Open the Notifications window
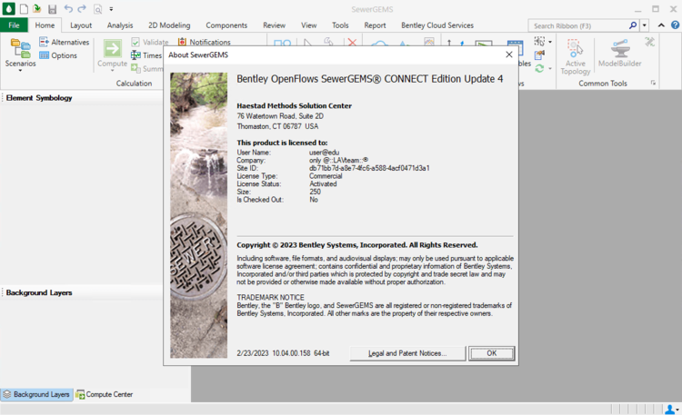The height and width of the screenshot is (415, 682). point(204,42)
